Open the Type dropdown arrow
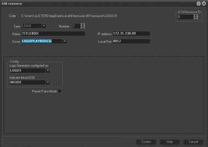Image resolution: width=208 pixels, height=147 pixels. [x=44, y=26]
